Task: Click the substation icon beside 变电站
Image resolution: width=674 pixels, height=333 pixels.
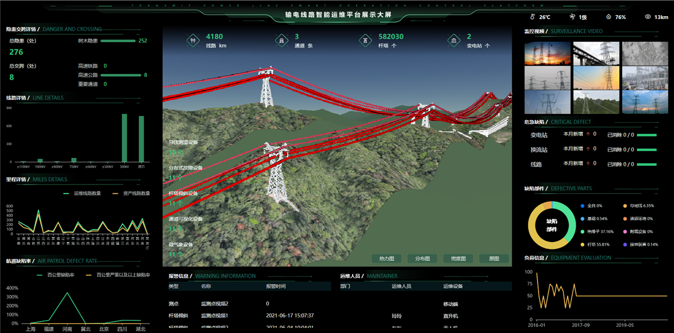Action: coord(454,41)
